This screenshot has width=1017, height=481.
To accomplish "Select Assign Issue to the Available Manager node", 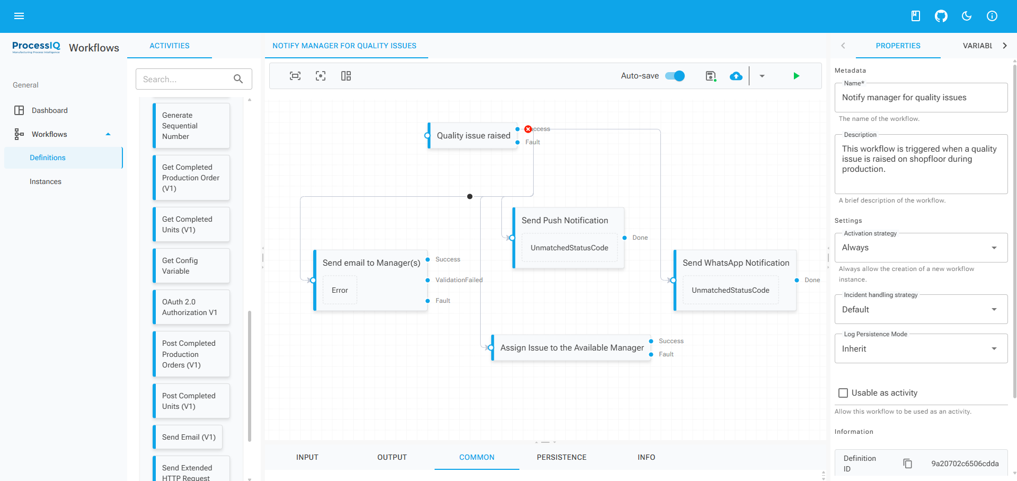I will point(571,348).
